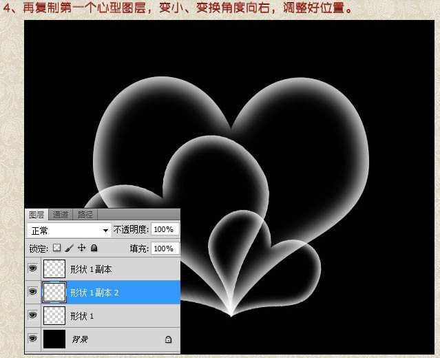Select the 形状 1 layer name
440x358 pixels.
click(82, 315)
